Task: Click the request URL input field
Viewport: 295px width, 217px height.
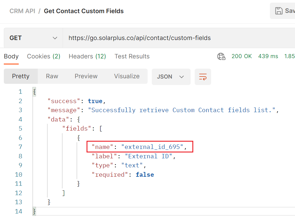Action: point(175,38)
